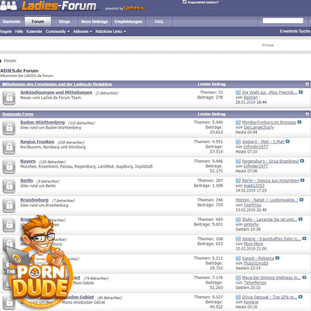View user profile Moin.Moin
Image resolution: width=311 pixels, height=311 pixels.
pos(254,243)
